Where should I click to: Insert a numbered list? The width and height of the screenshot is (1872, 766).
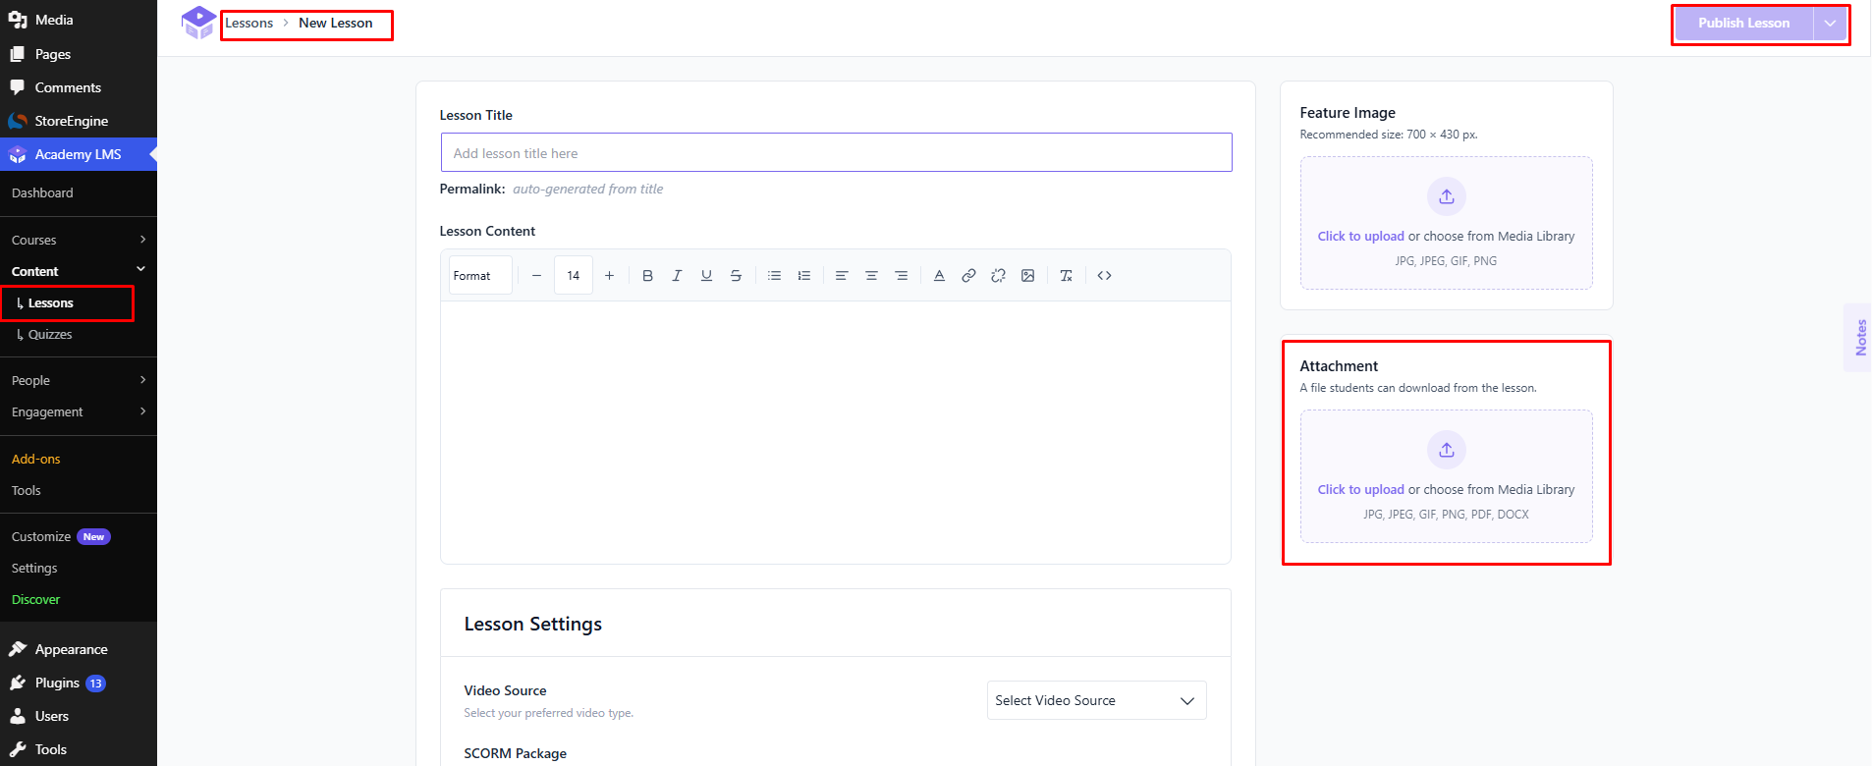click(x=804, y=276)
